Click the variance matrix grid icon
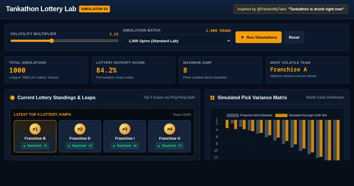 pyautogui.click(x=212, y=98)
